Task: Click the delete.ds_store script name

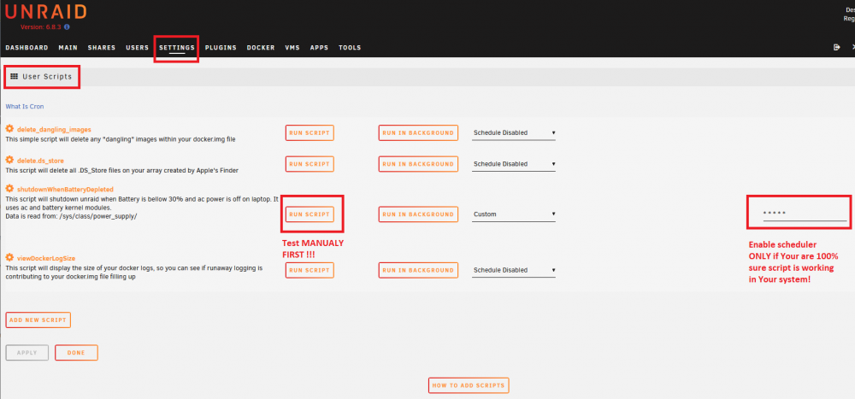Action: point(41,161)
